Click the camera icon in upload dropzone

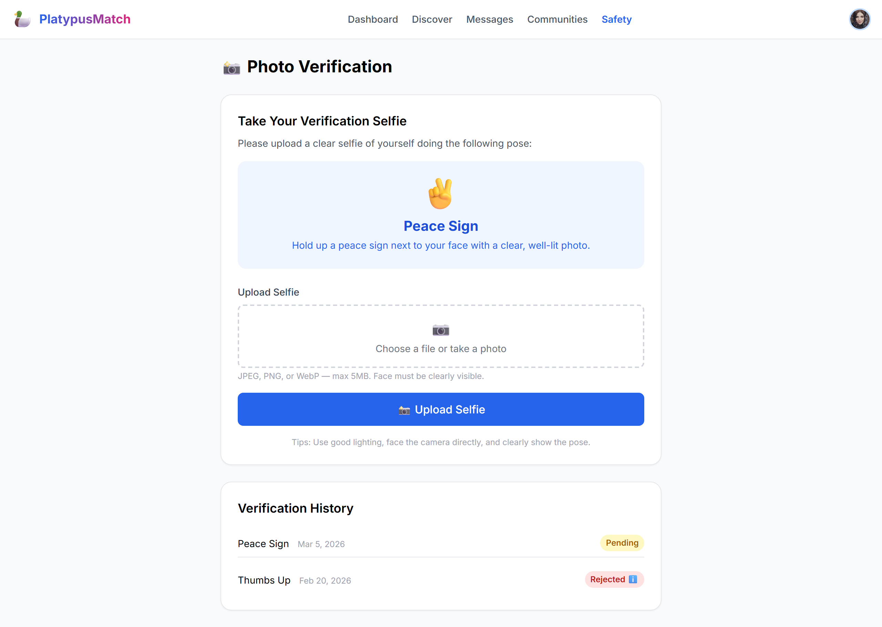click(440, 330)
